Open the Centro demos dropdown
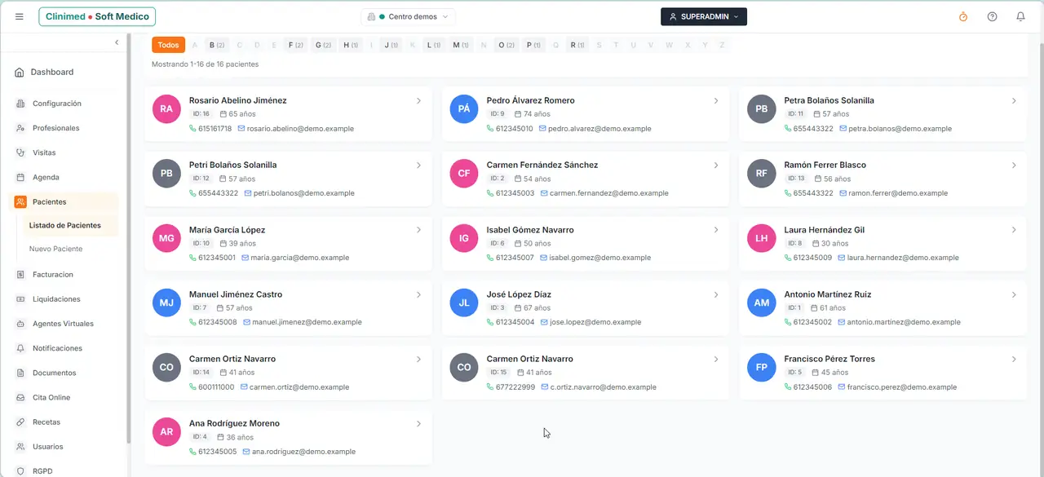The image size is (1044, 477). (408, 16)
